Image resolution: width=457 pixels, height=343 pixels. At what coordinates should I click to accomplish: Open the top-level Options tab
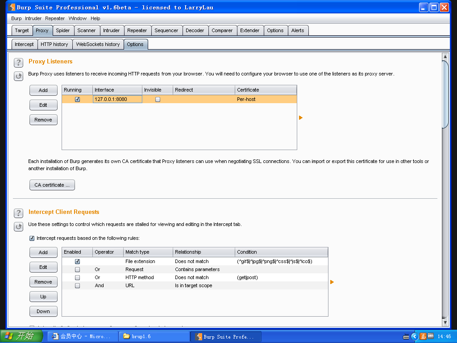[275, 30]
